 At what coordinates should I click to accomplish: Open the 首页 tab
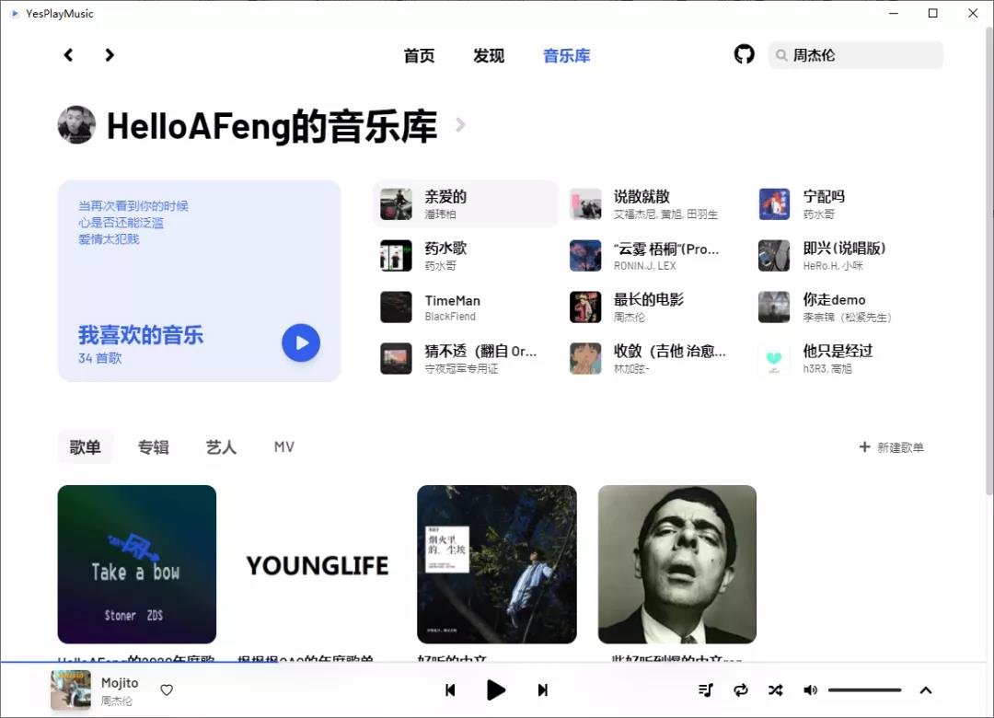[419, 56]
